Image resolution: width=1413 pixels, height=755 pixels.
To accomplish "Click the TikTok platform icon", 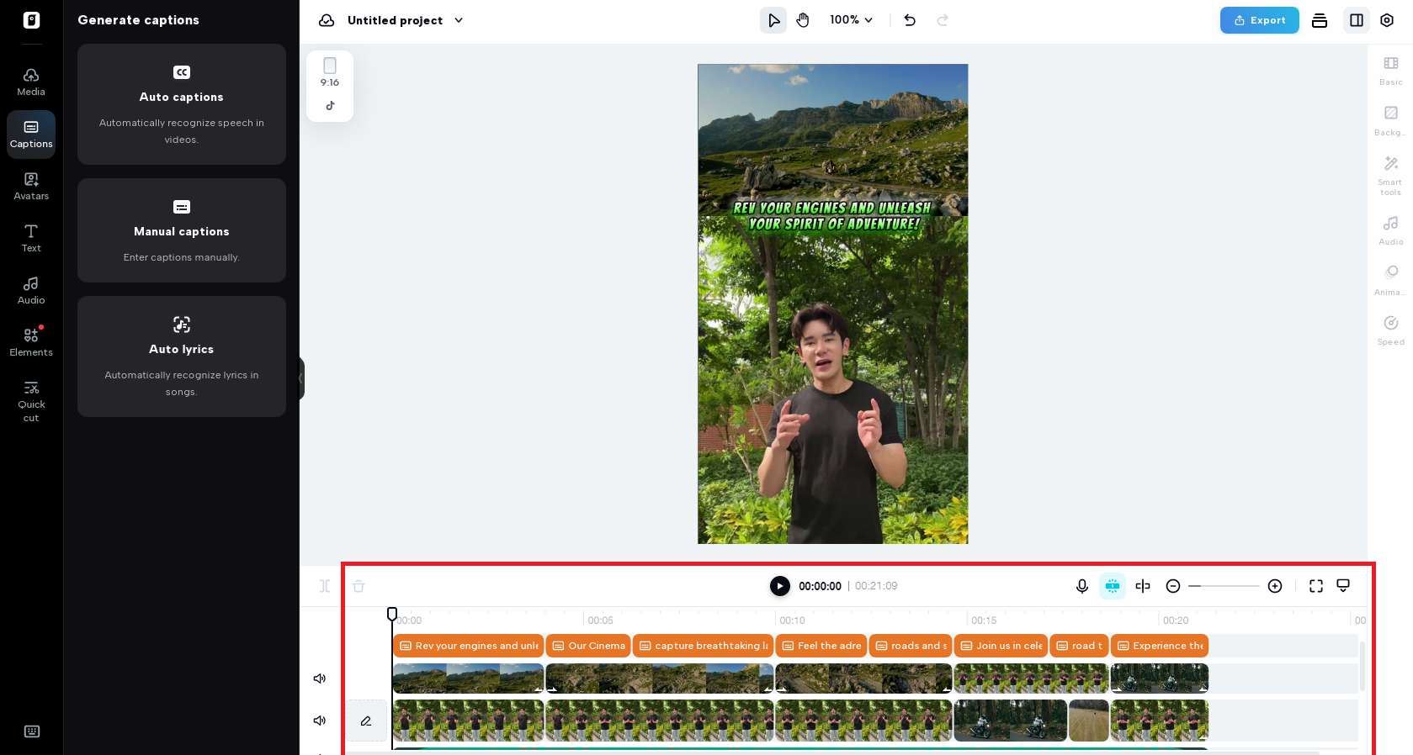I will [x=330, y=106].
